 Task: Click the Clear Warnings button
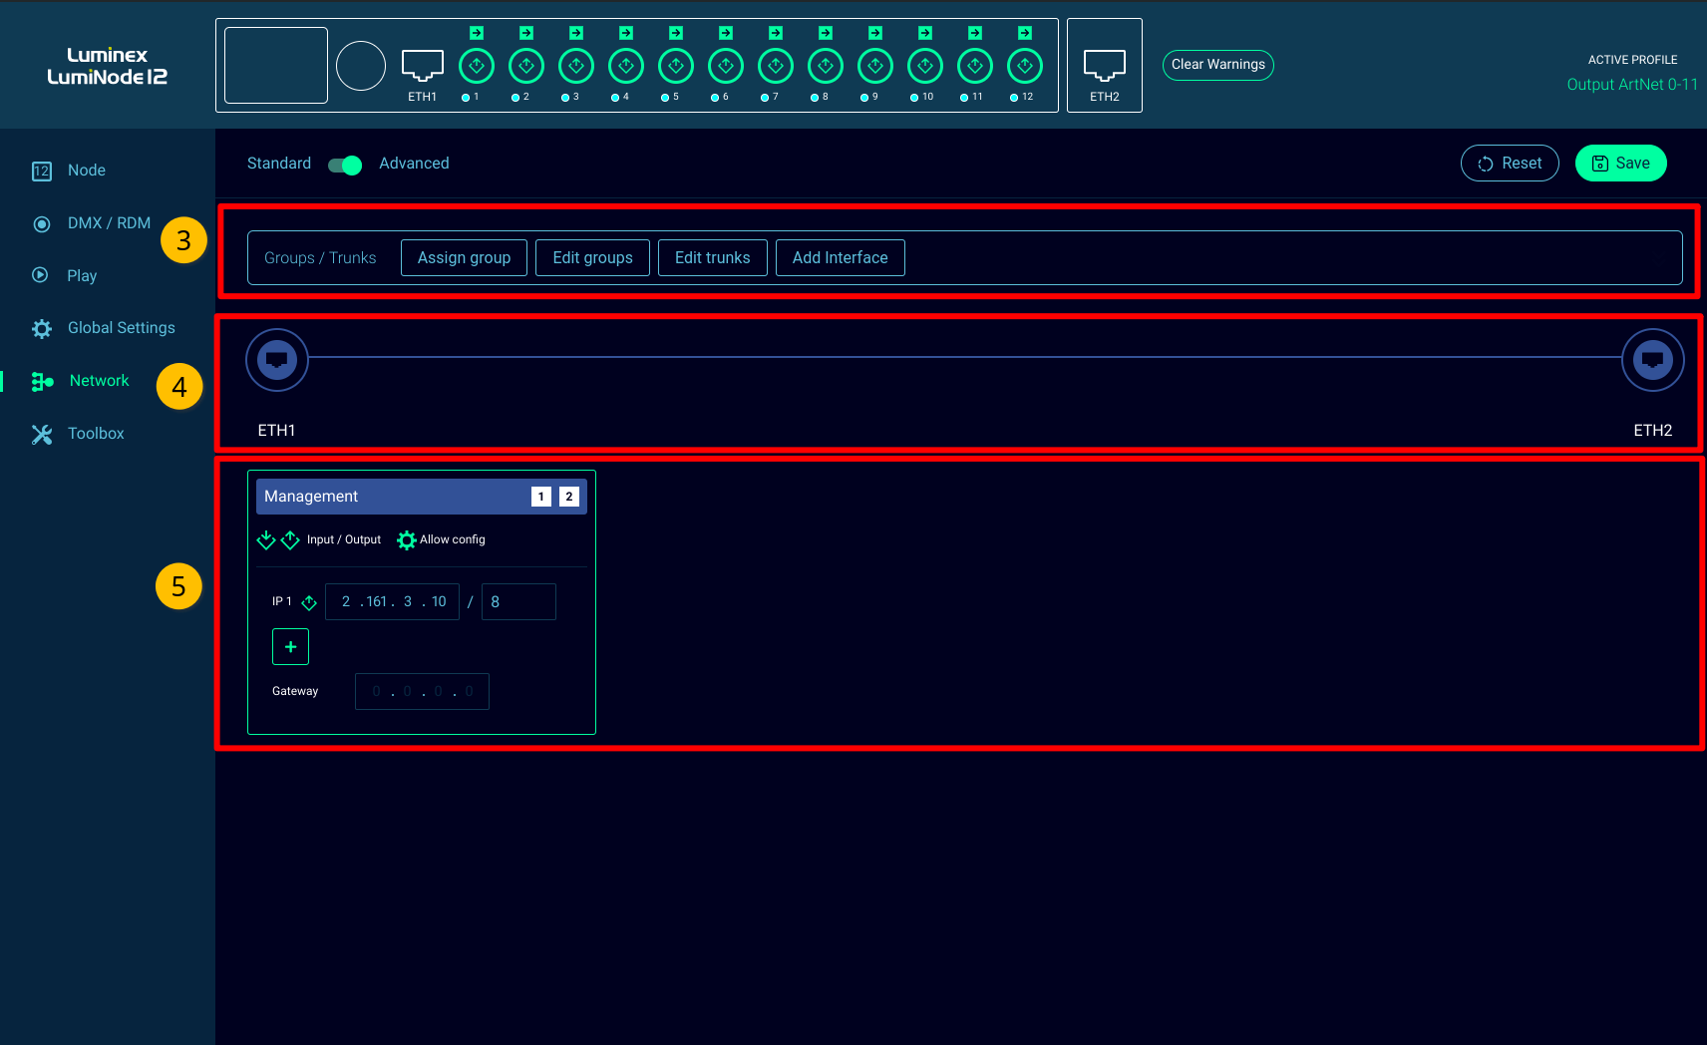tap(1217, 65)
